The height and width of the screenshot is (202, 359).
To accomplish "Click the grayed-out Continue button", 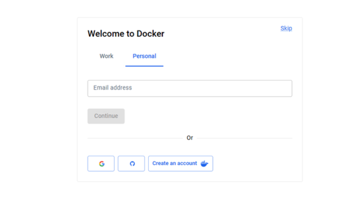I will point(106,116).
